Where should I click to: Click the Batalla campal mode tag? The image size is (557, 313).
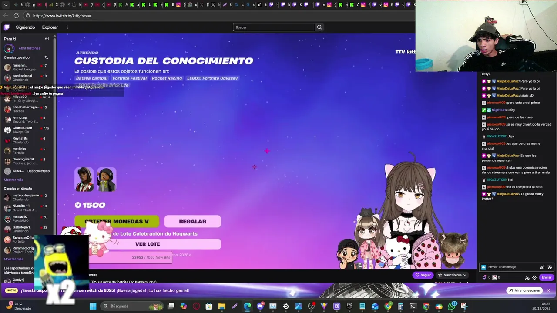(92, 78)
